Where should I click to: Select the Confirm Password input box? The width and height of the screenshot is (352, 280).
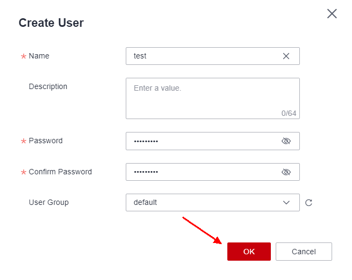(x=202, y=172)
